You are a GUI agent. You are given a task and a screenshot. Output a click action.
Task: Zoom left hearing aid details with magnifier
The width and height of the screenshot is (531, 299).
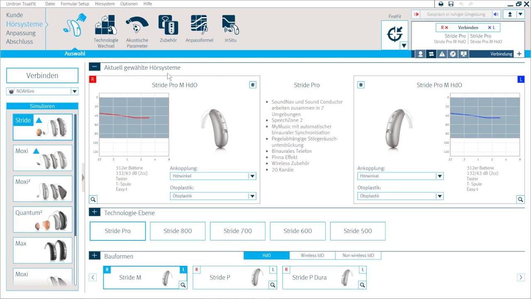coord(520,199)
